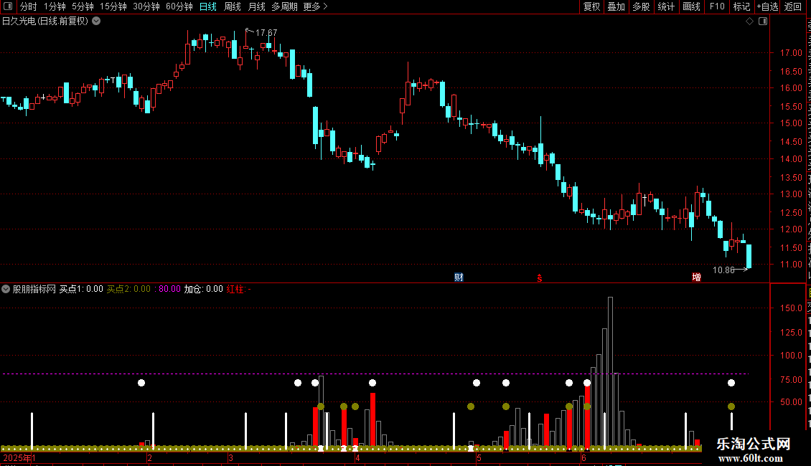Click the 标记 mark button
Image resolution: width=811 pixels, height=466 pixels.
(741, 6)
